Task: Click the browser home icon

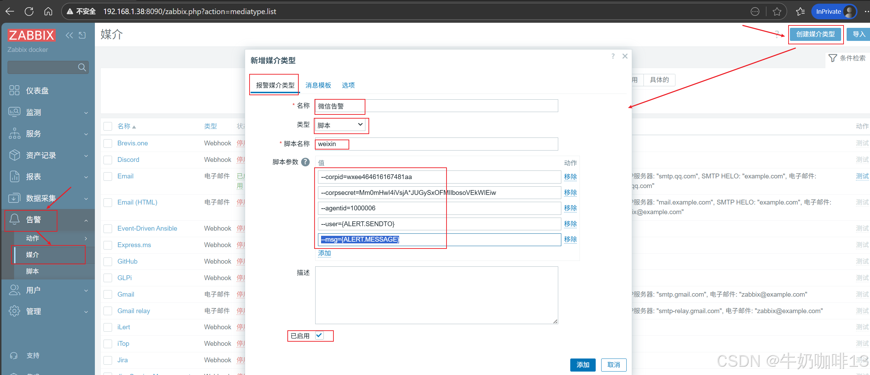Action: click(x=48, y=11)
